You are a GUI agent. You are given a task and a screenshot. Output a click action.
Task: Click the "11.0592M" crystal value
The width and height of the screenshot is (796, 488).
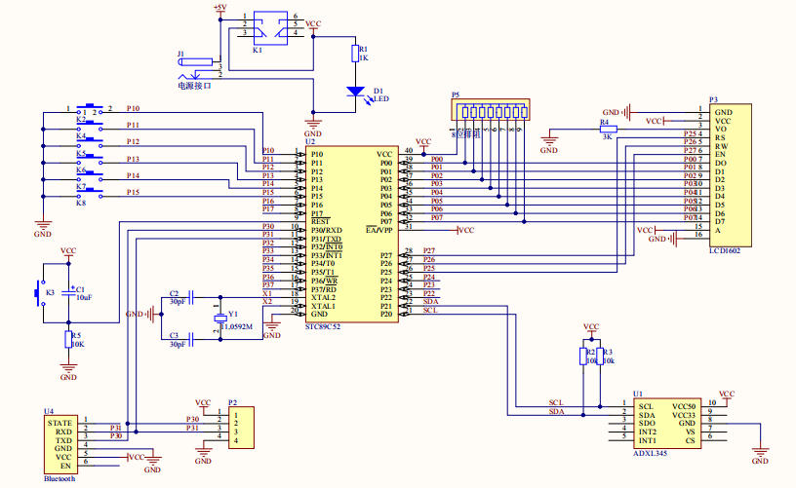(x=237, y=327)
